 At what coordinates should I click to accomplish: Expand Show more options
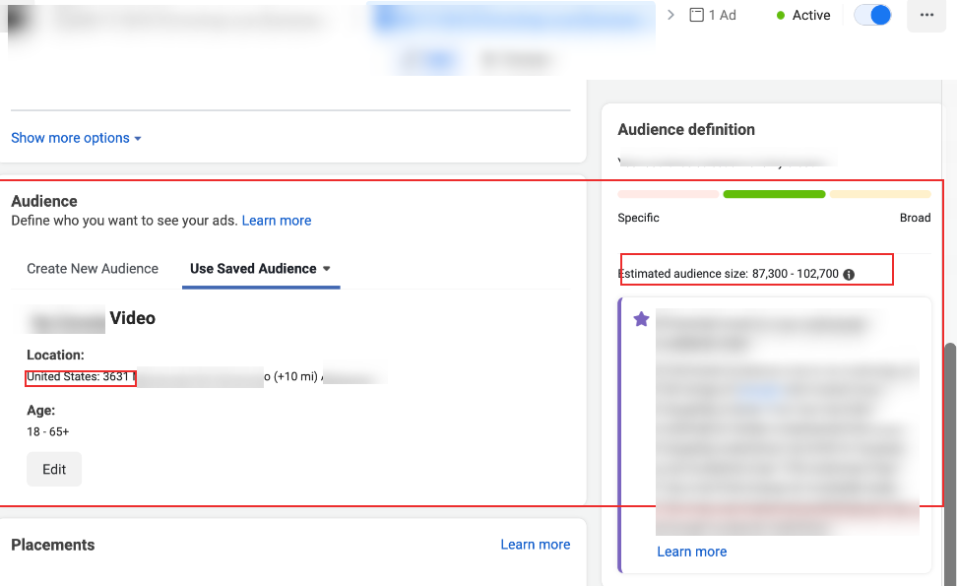point(76,138)
